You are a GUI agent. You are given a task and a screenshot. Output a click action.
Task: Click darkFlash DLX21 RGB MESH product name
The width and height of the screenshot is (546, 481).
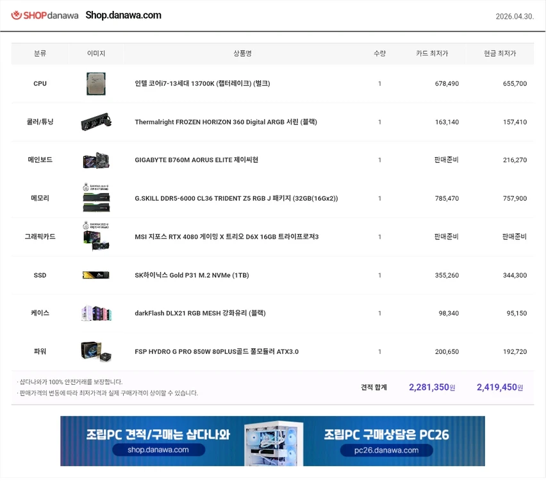click(x=200, y=313)
